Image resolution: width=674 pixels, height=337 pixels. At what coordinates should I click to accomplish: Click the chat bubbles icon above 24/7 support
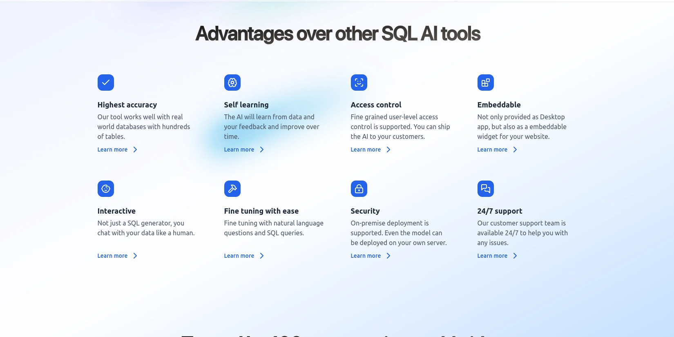coord(486,188)
